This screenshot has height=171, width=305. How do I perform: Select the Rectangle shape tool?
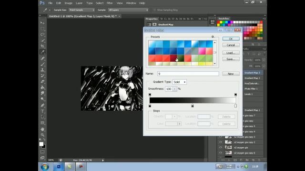[x=42, y=123]
